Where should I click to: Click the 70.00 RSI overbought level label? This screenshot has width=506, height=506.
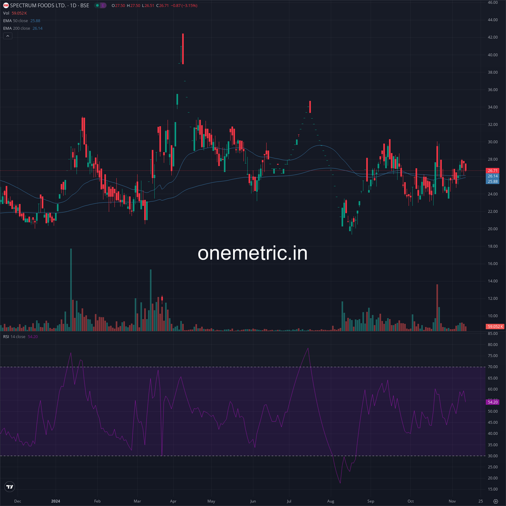click(493, 367)
